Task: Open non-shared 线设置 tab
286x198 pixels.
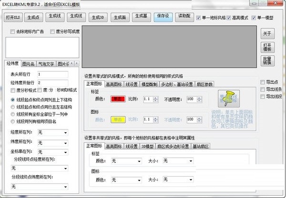Action: click(132, 147)
